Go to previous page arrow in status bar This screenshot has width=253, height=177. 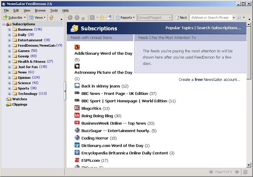(x=211, y=172)
